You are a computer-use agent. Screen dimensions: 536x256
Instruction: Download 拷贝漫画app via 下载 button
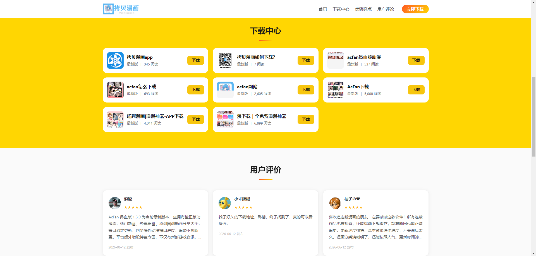[x=196, y=60]
